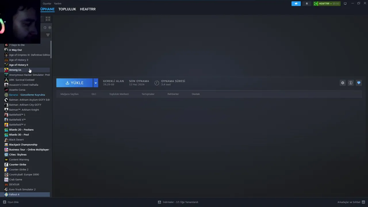
Task: Open the Yardım menu
Action: (57, 4)
